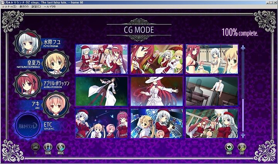The width and height of the screenshot is (278, 164).
Task: Select Avril Poisson character portrait
Action: 27,84
